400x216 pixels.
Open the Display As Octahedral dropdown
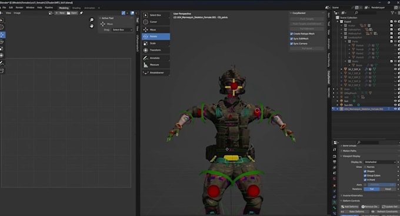(380, 162)
